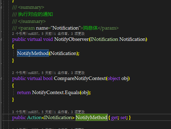Open '1 名作者, 3 项更改' above CompareNotifyContext
171x129 pixels.
pyautogui.click(x=69, y=73)
